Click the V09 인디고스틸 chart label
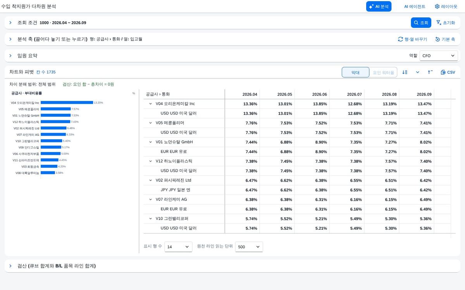The image size is (465, 290). pyautogui.click(x=29, y=147)
